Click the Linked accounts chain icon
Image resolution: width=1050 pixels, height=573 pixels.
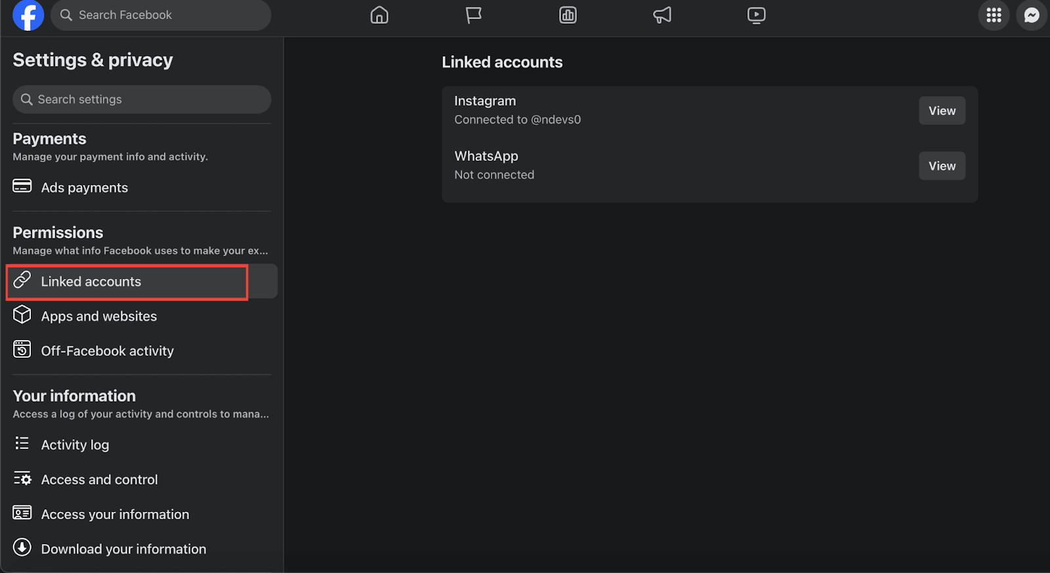22,280
